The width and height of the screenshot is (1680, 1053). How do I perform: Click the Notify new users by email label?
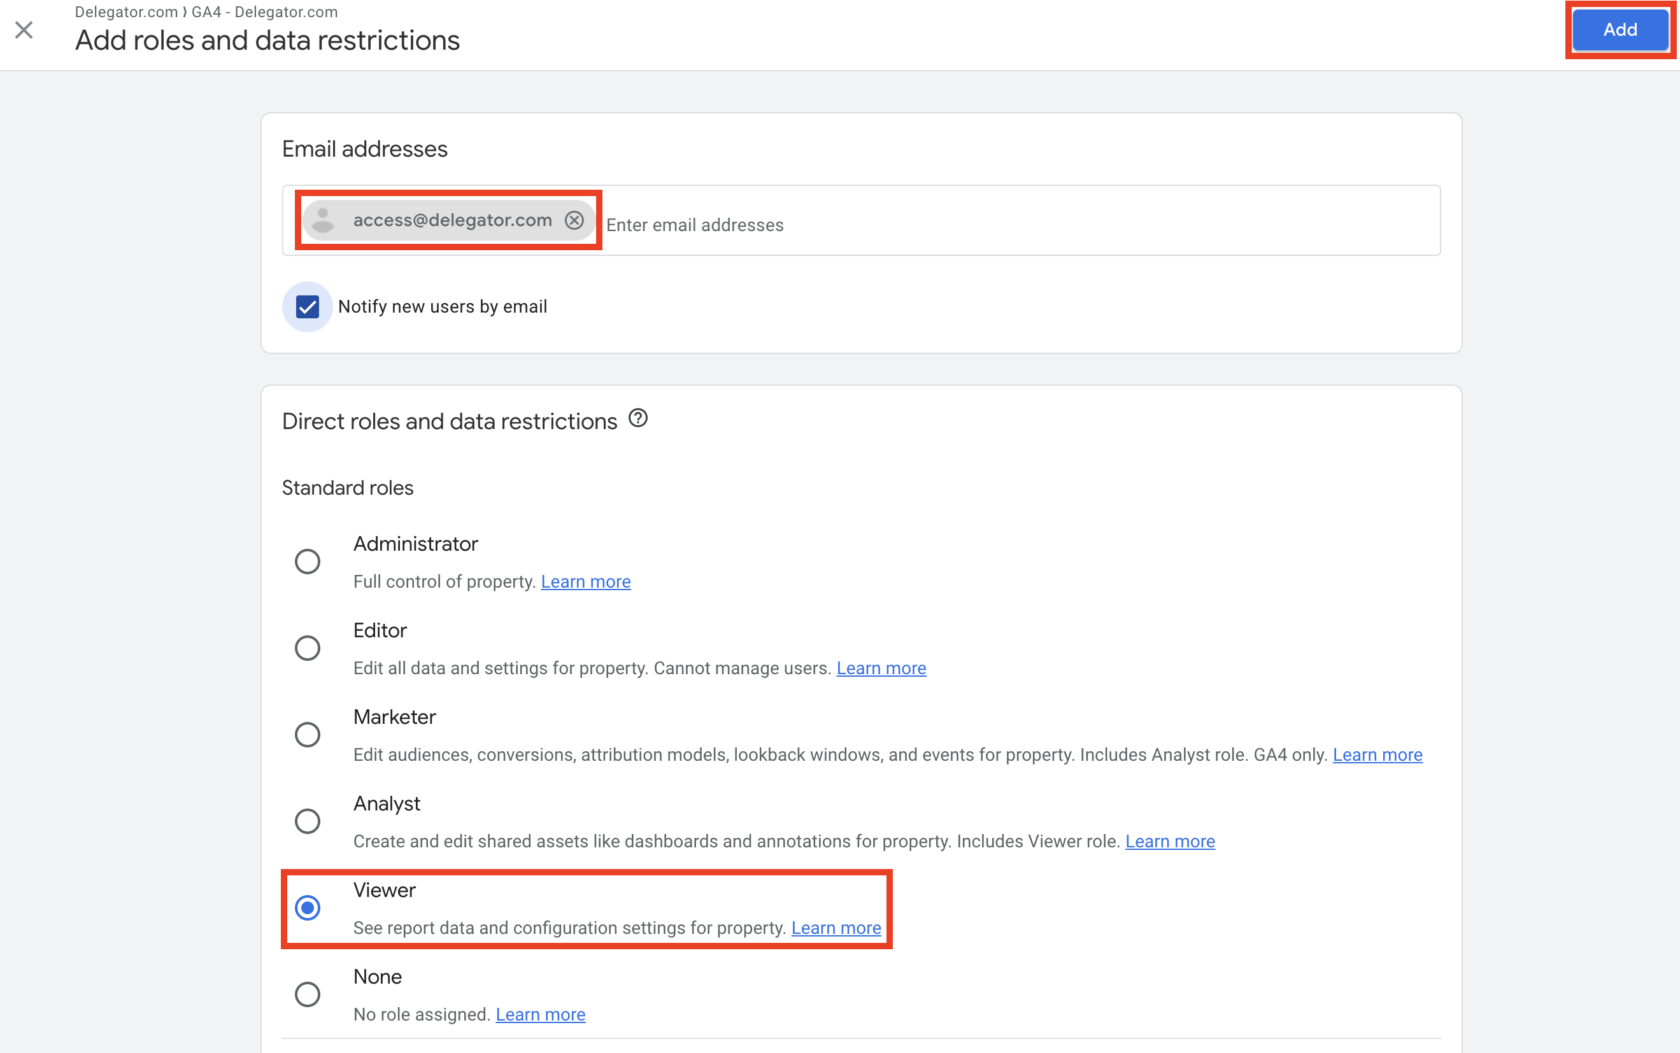click(442, 306)
